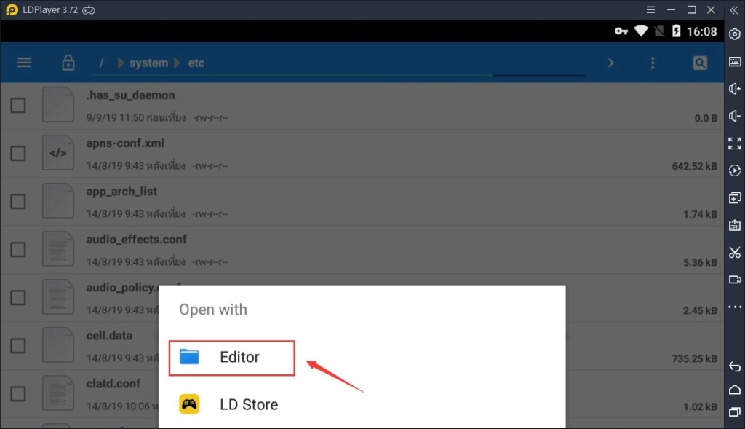Check the box for .has_su_daemon
Image resolution: width=745 pixels, height=429 pixels.
click(18, 105)
